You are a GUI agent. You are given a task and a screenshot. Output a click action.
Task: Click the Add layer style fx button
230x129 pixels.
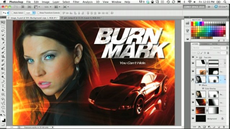click(x=199, y=127)
